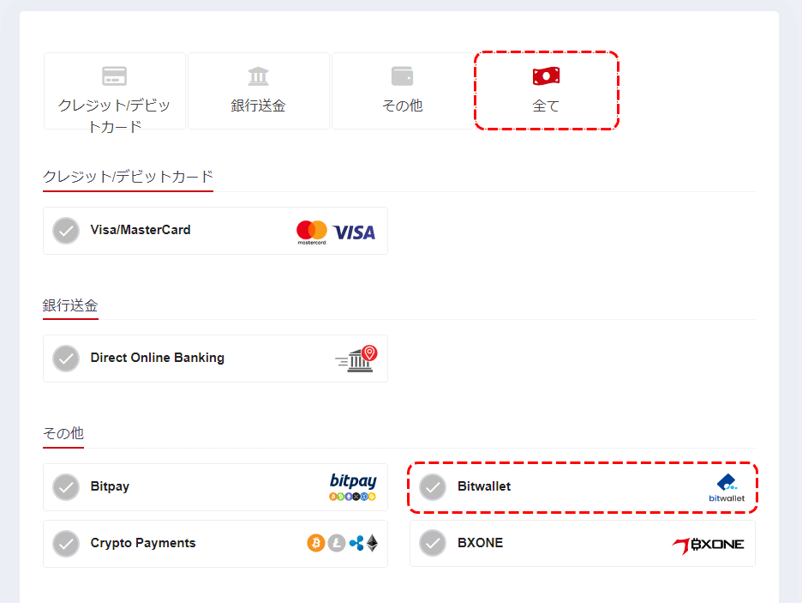Click the red banknote icon

coord(547,76)
